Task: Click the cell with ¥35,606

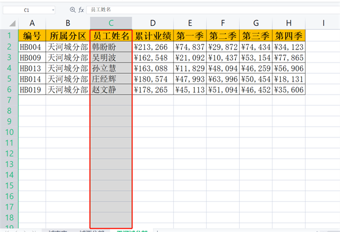Action: point(289,90)
